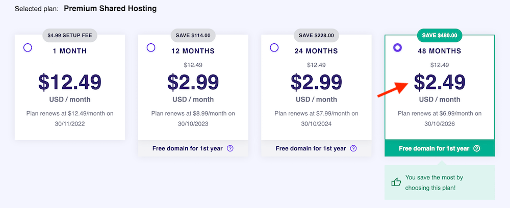Click the green Free domain banner on 48 months

[433, 149]
